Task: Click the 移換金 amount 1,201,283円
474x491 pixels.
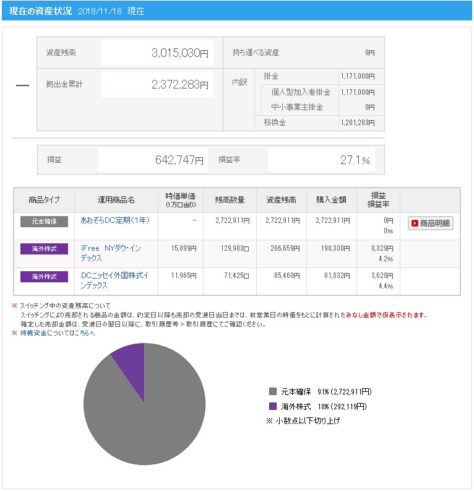Action: coord(358,123)
